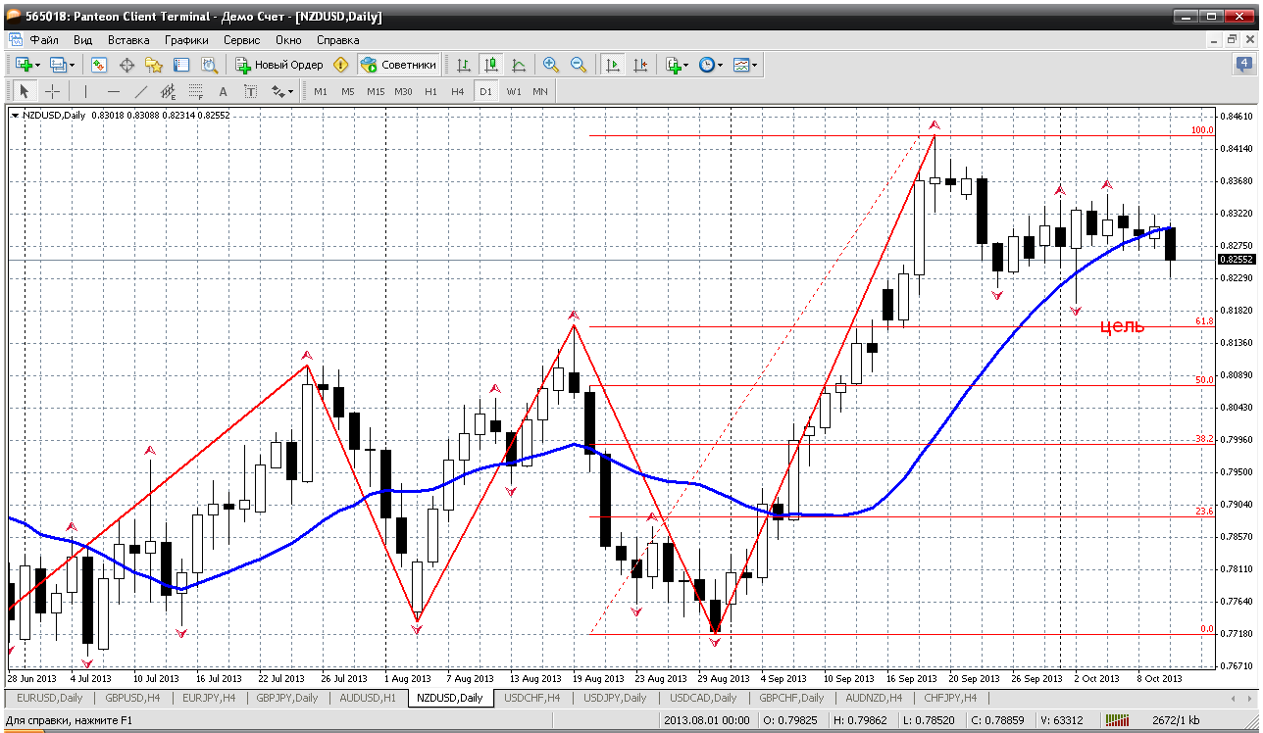Open the Окно menu
The width and height of the screenshot is (1263, 733).
[288, 40]
